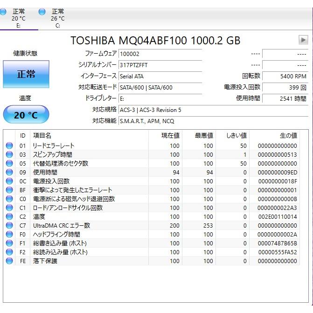Click the power on hours value 2541 時間
The image size is (313, 313).
click(x=285, y=98)
